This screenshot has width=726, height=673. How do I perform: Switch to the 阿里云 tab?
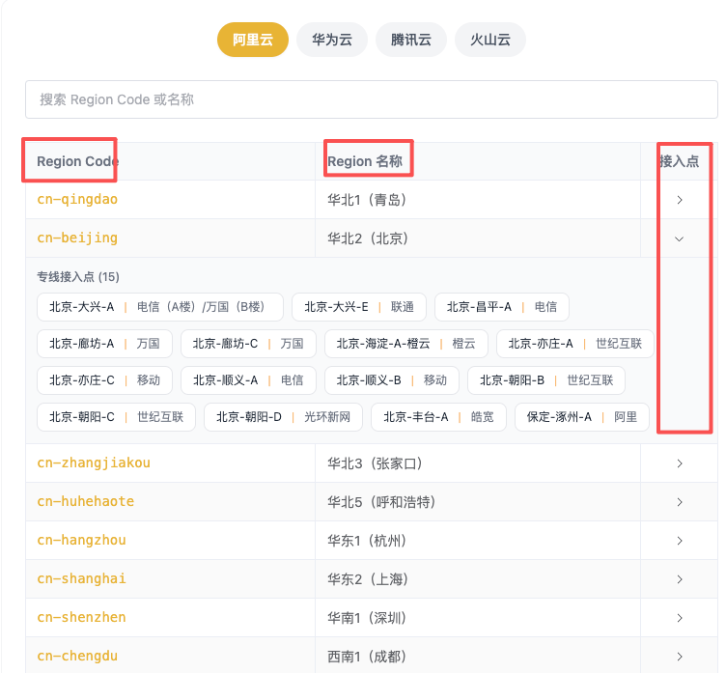252,40
